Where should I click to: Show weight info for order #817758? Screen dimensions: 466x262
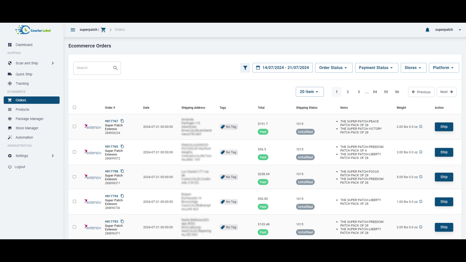pos(421,177)
